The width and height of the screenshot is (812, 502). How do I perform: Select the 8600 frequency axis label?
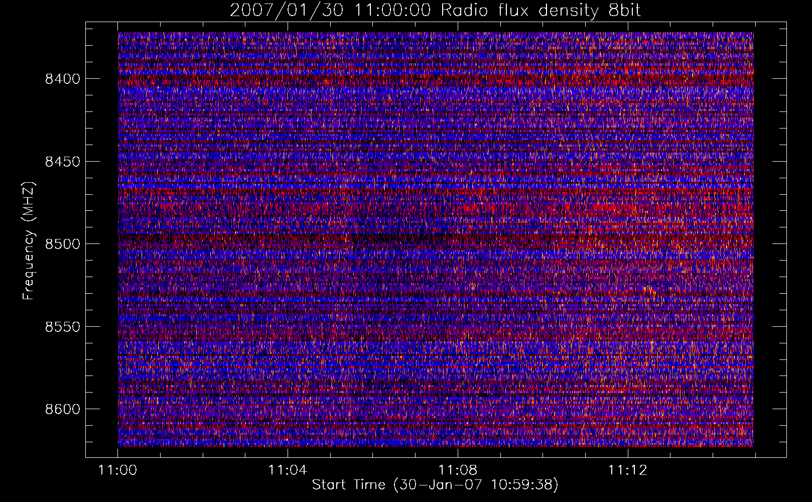pyautogui.click(x=63, y=409)
